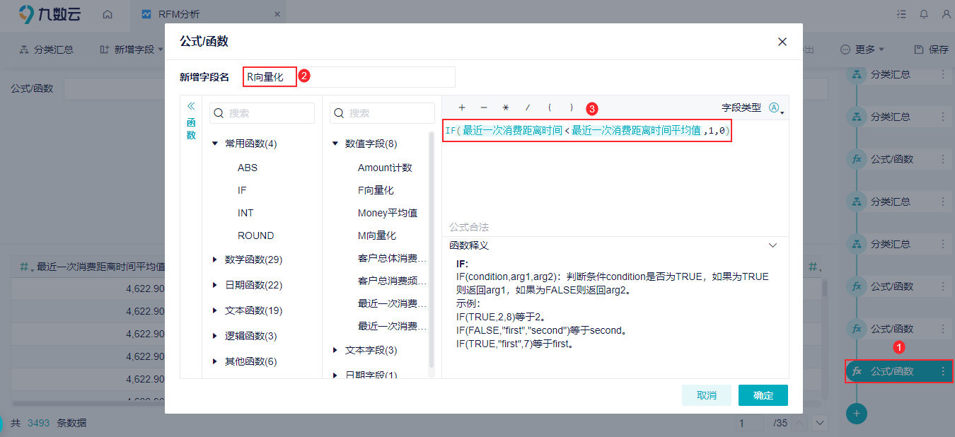Cancel the dialog with 取消
955x437 pixels.
click(707, 395)
